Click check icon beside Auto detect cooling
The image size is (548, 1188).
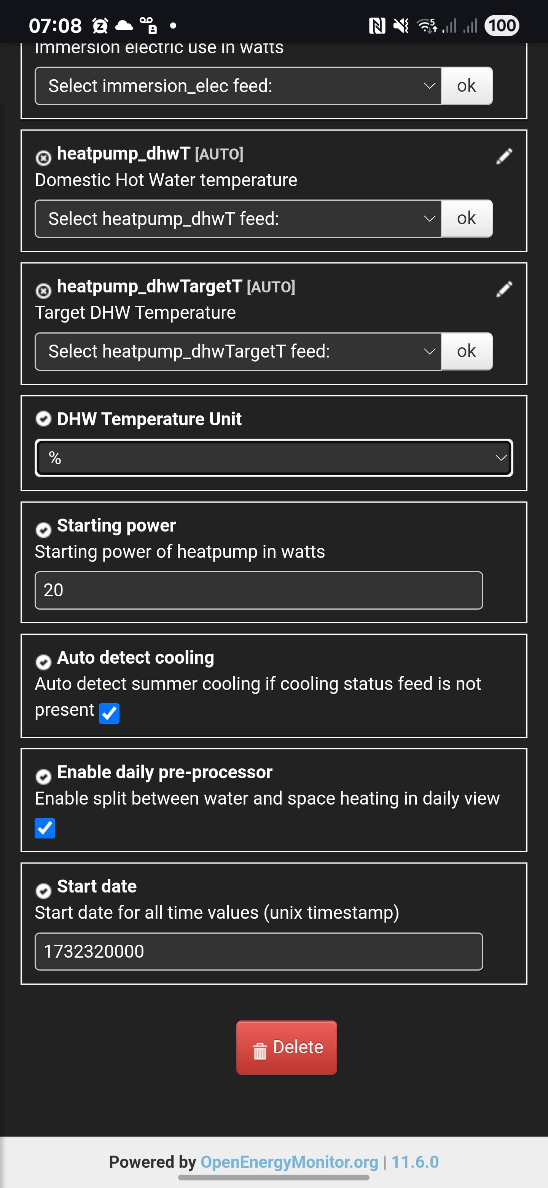[x=43, y=662]
